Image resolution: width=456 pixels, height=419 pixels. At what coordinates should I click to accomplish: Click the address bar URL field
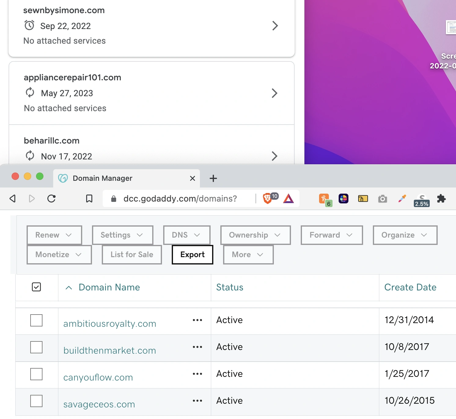point(180,199)
